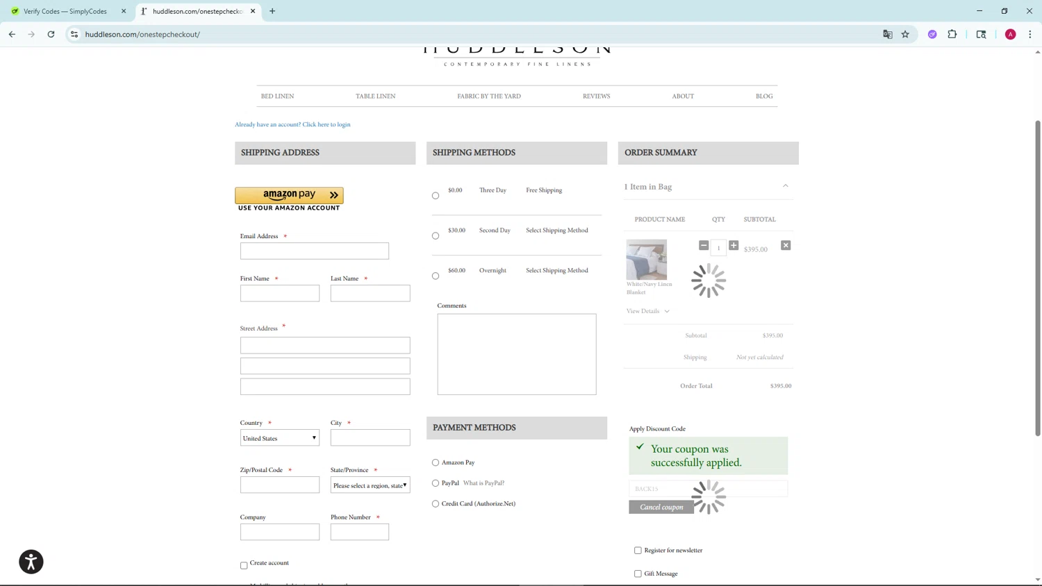Open the profile avatar menu
This screenshot has width=1042, height=586.
[1010, 34]
